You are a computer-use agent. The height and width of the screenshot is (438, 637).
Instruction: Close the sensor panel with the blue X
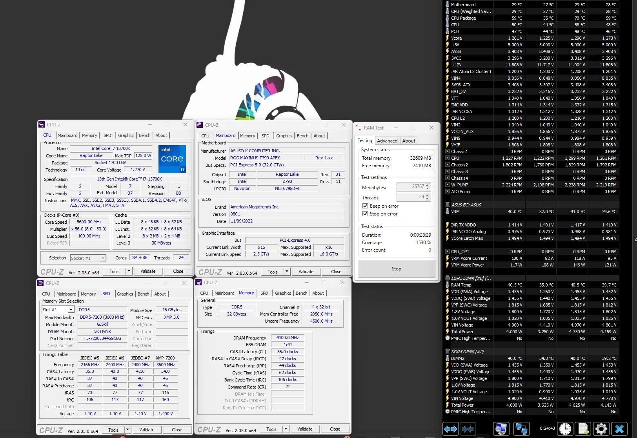tap(619, 429)
